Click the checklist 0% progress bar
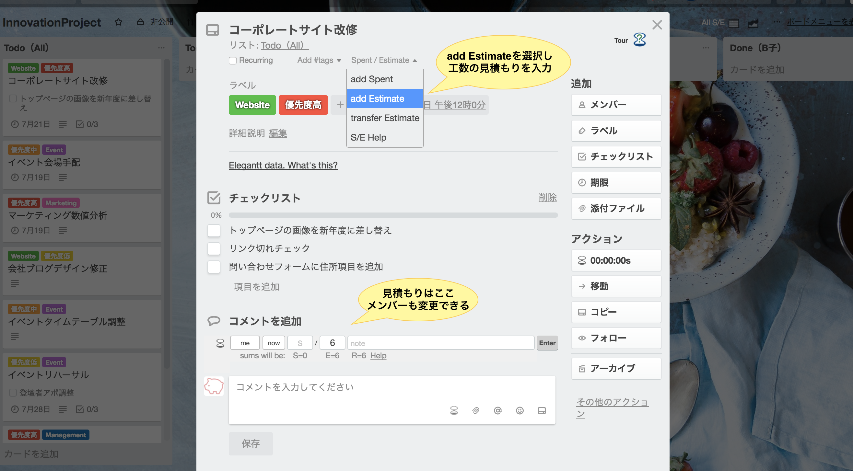This screenshot has width=853, height=471. tap(393, 215)
